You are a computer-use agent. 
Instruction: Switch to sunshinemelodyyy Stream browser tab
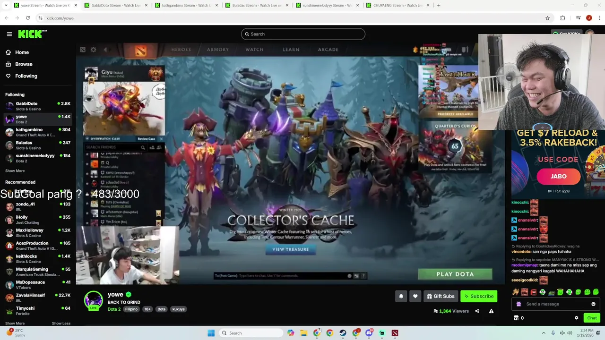[x=328, y=5]
